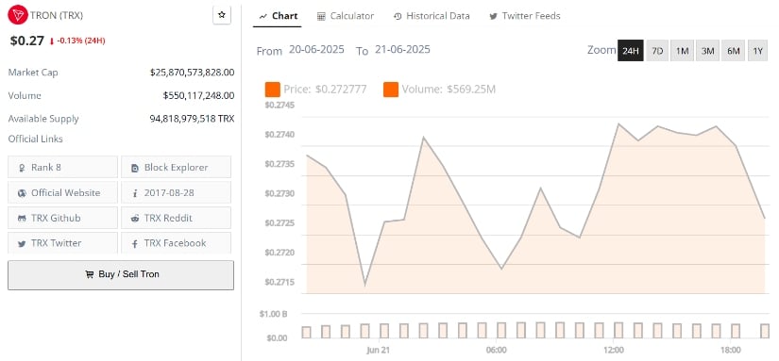Image resolution: width=779 pixels, height=361 pixels.
Task: Open the TRX Facebook link
Action: point(176,243)
